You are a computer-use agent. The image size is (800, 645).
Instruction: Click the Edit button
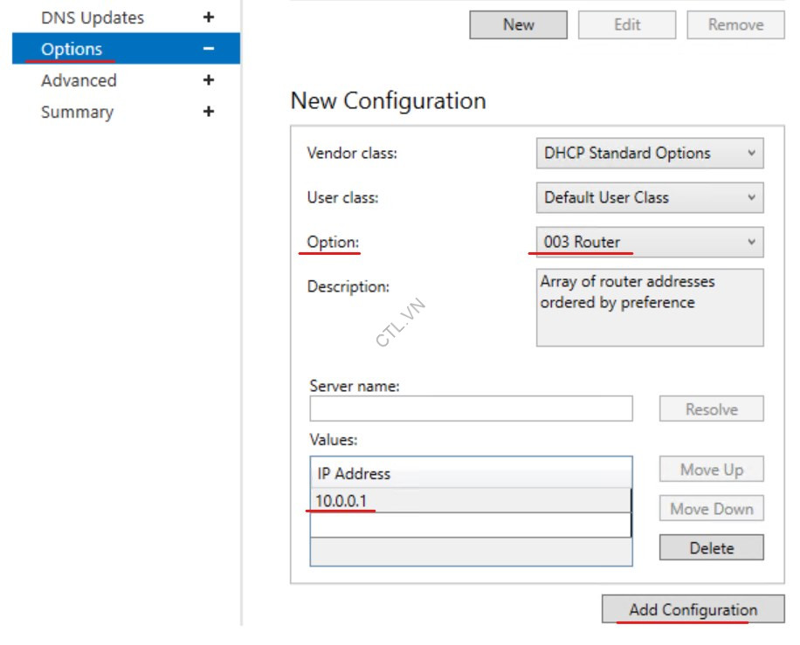click(627, 25)
